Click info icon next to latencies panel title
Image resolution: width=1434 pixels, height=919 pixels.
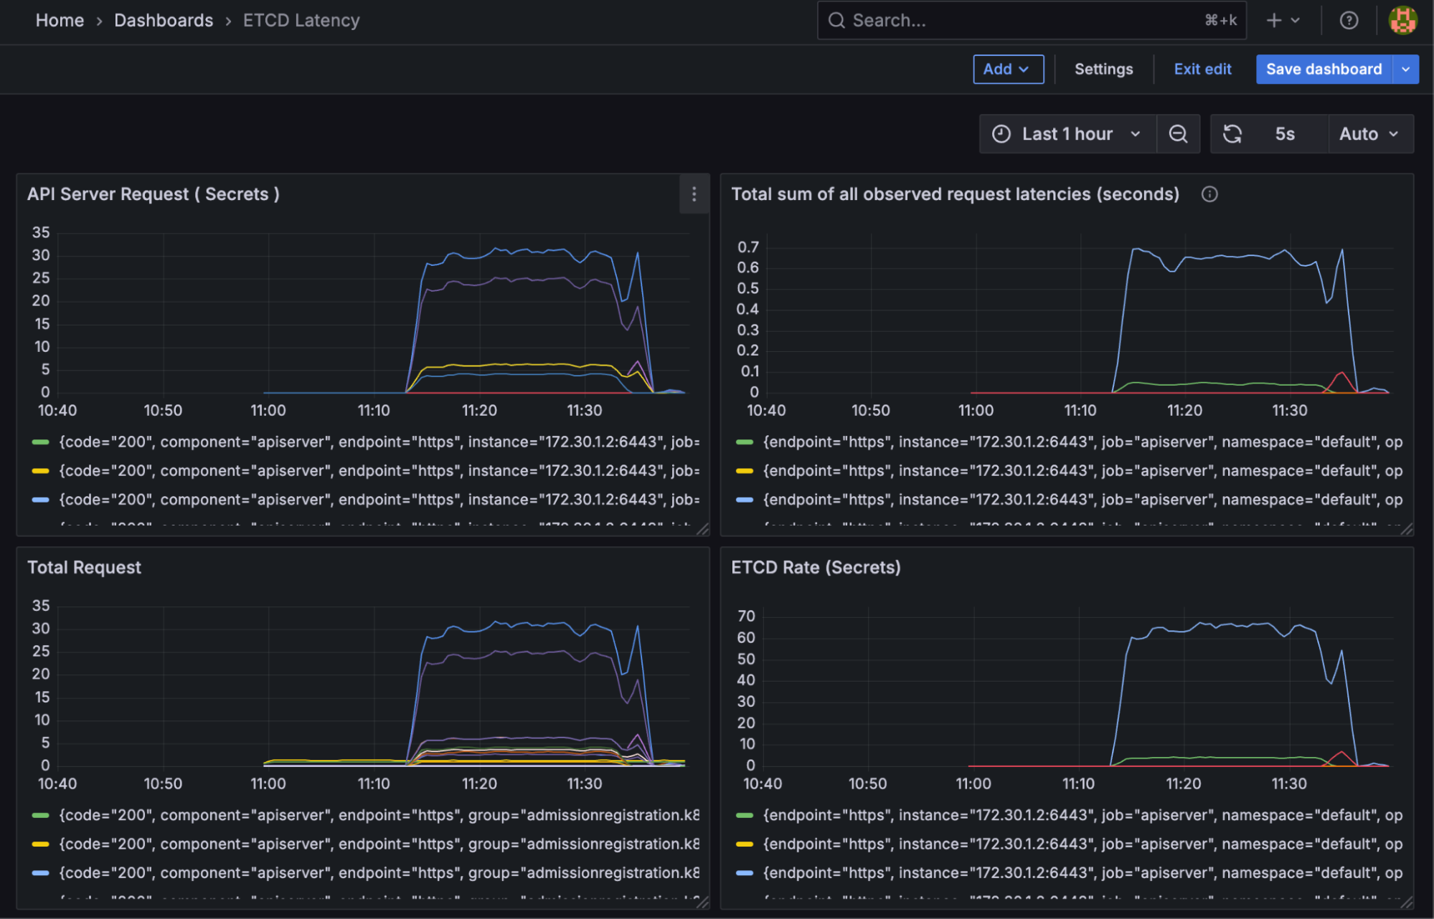1209,194
